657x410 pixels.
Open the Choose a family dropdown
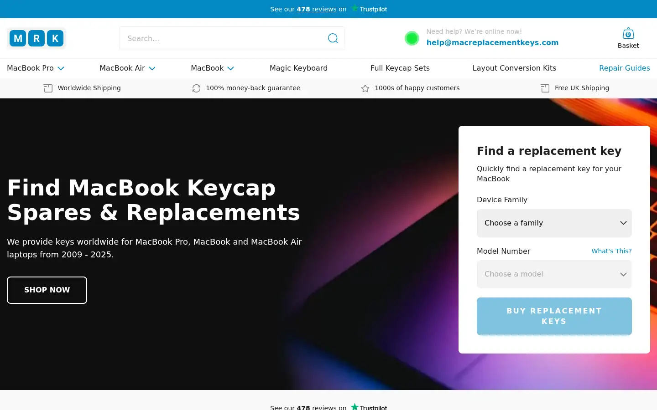pyautogui.click(x=554, y=223)
